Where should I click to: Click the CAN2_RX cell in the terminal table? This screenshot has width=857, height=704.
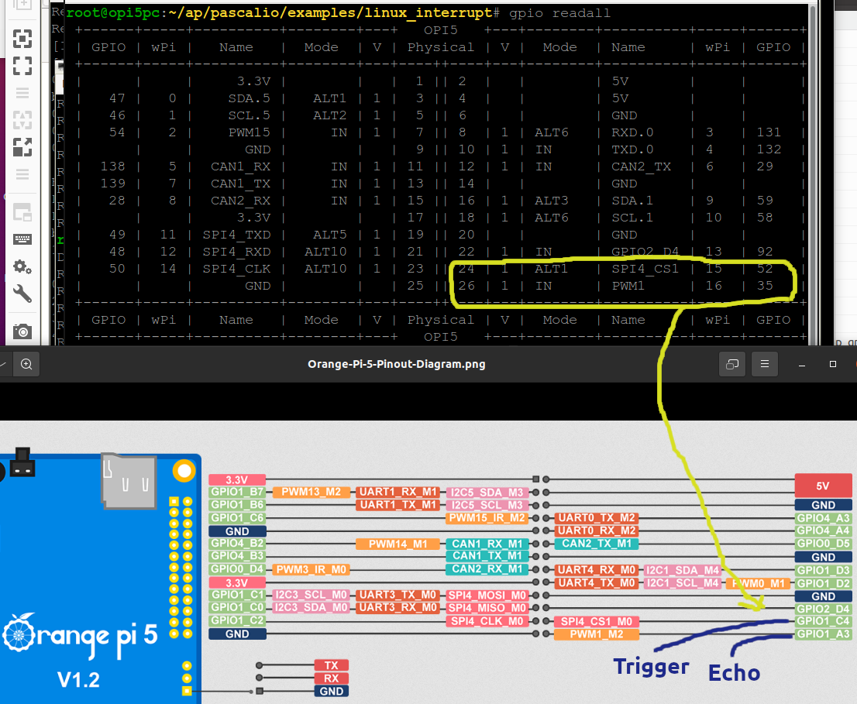click(x=240, y=201)
